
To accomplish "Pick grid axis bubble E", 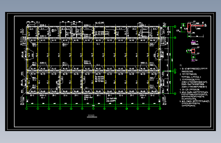I will pos(175,27).
